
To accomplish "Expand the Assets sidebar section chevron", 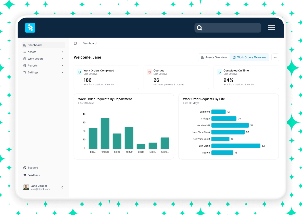I will 62,52.
